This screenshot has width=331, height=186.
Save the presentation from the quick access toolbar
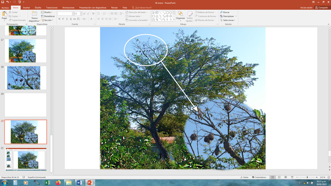point(2,2)
